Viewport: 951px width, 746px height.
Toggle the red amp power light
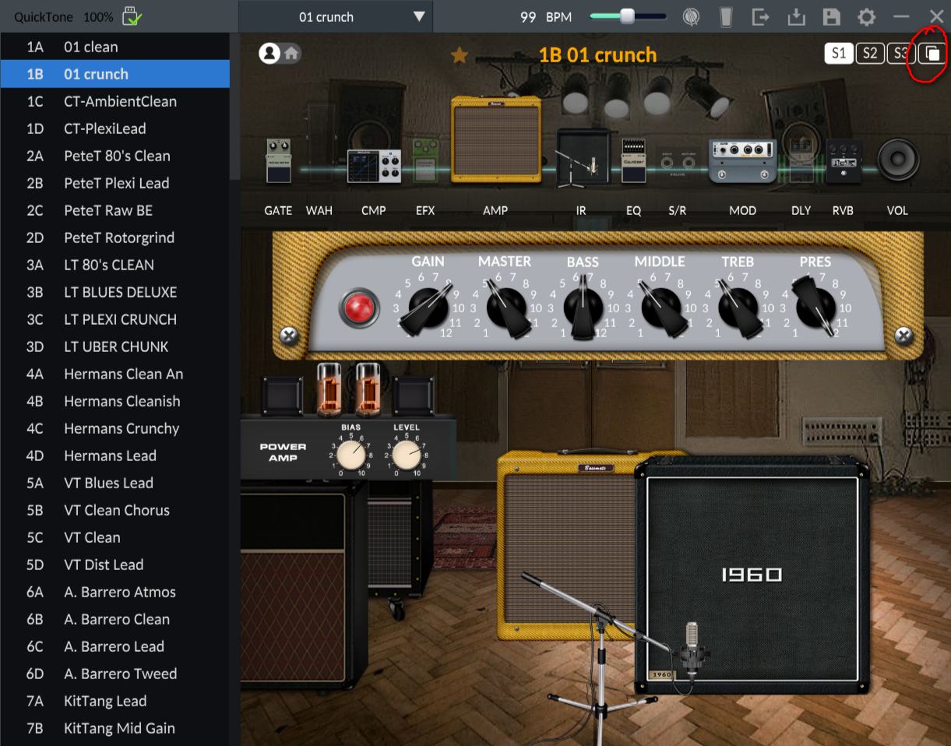point(359,307)
